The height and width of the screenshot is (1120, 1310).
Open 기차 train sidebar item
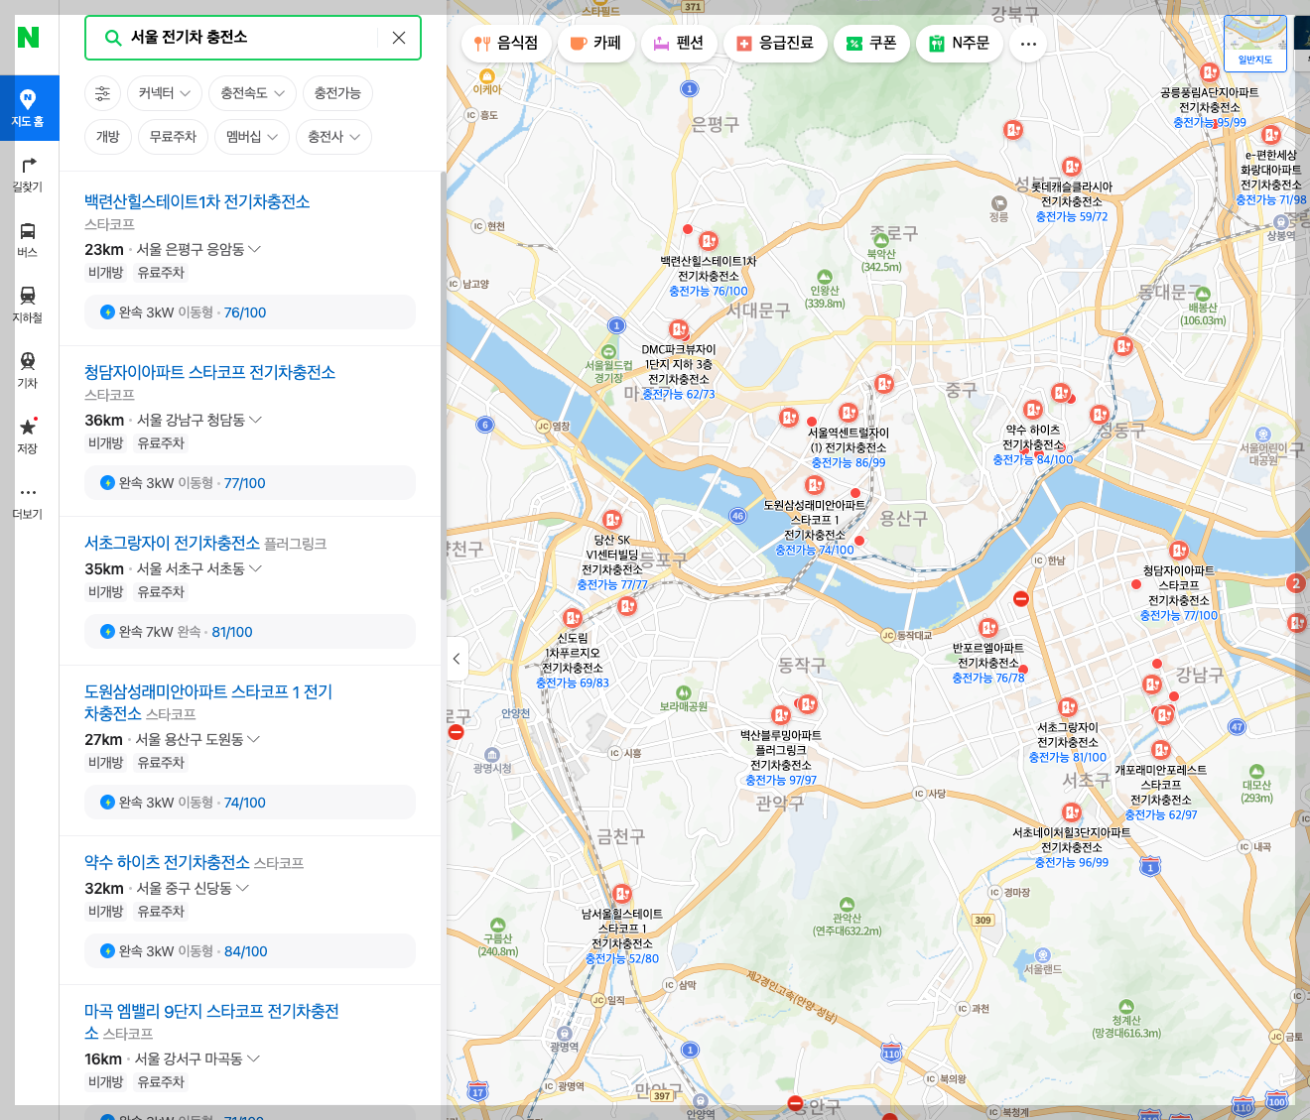(28, 370)
